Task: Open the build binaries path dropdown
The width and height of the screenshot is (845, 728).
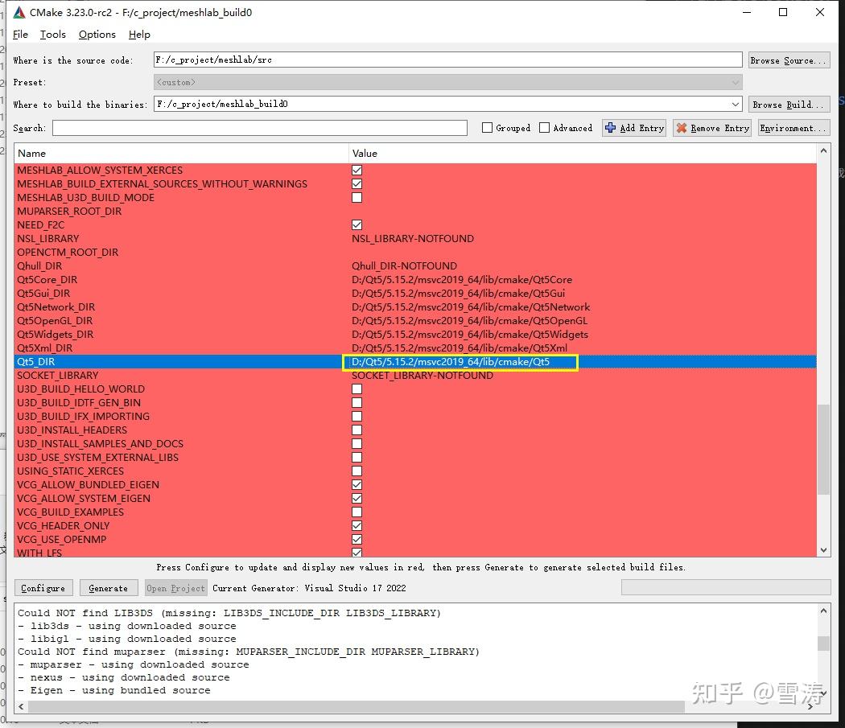Action: click(x=734, y=103)
